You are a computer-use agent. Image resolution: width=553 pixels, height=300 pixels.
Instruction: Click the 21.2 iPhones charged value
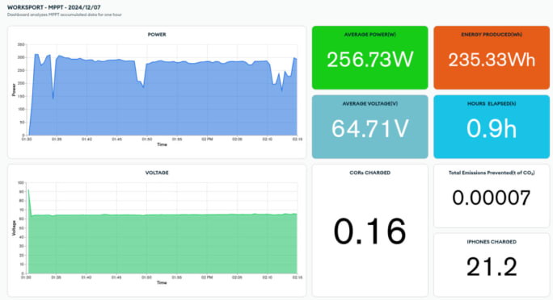click(x=492, y=267)
